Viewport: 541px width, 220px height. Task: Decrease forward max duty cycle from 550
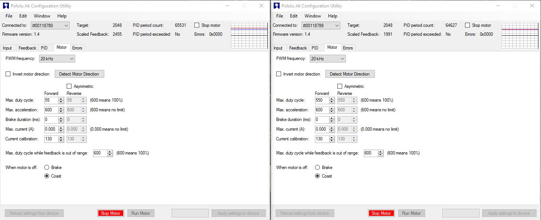[332, 102]
